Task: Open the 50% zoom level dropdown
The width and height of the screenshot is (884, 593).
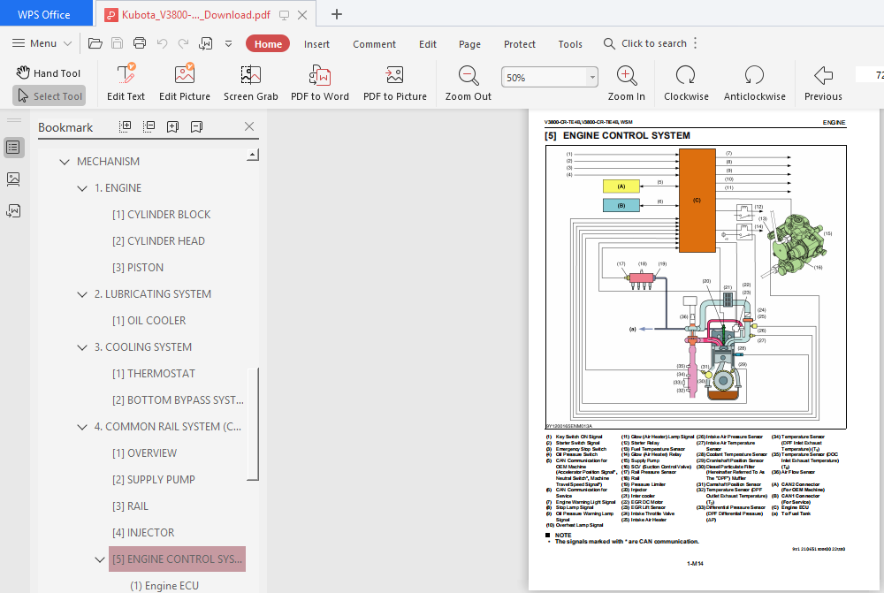Action: pyautogui.click(x=592, y=77)
